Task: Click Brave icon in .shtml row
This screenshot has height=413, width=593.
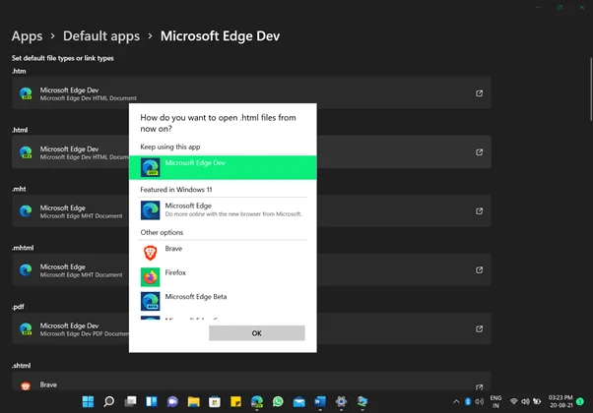Action: (26, 385)
